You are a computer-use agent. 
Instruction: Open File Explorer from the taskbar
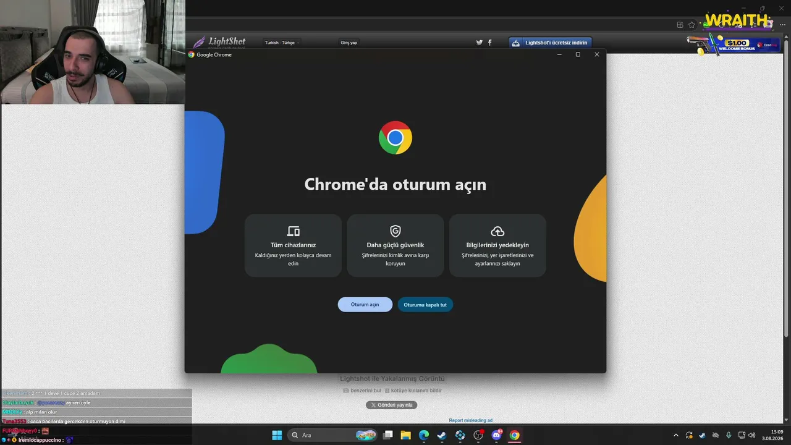point(406,435)
